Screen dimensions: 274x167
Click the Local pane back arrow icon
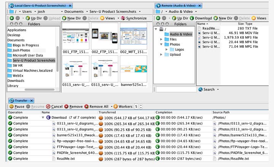click(12, 18)
